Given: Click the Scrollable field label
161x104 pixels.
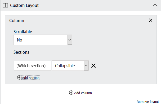Looking at the screenshot, I should pos(23,32).
